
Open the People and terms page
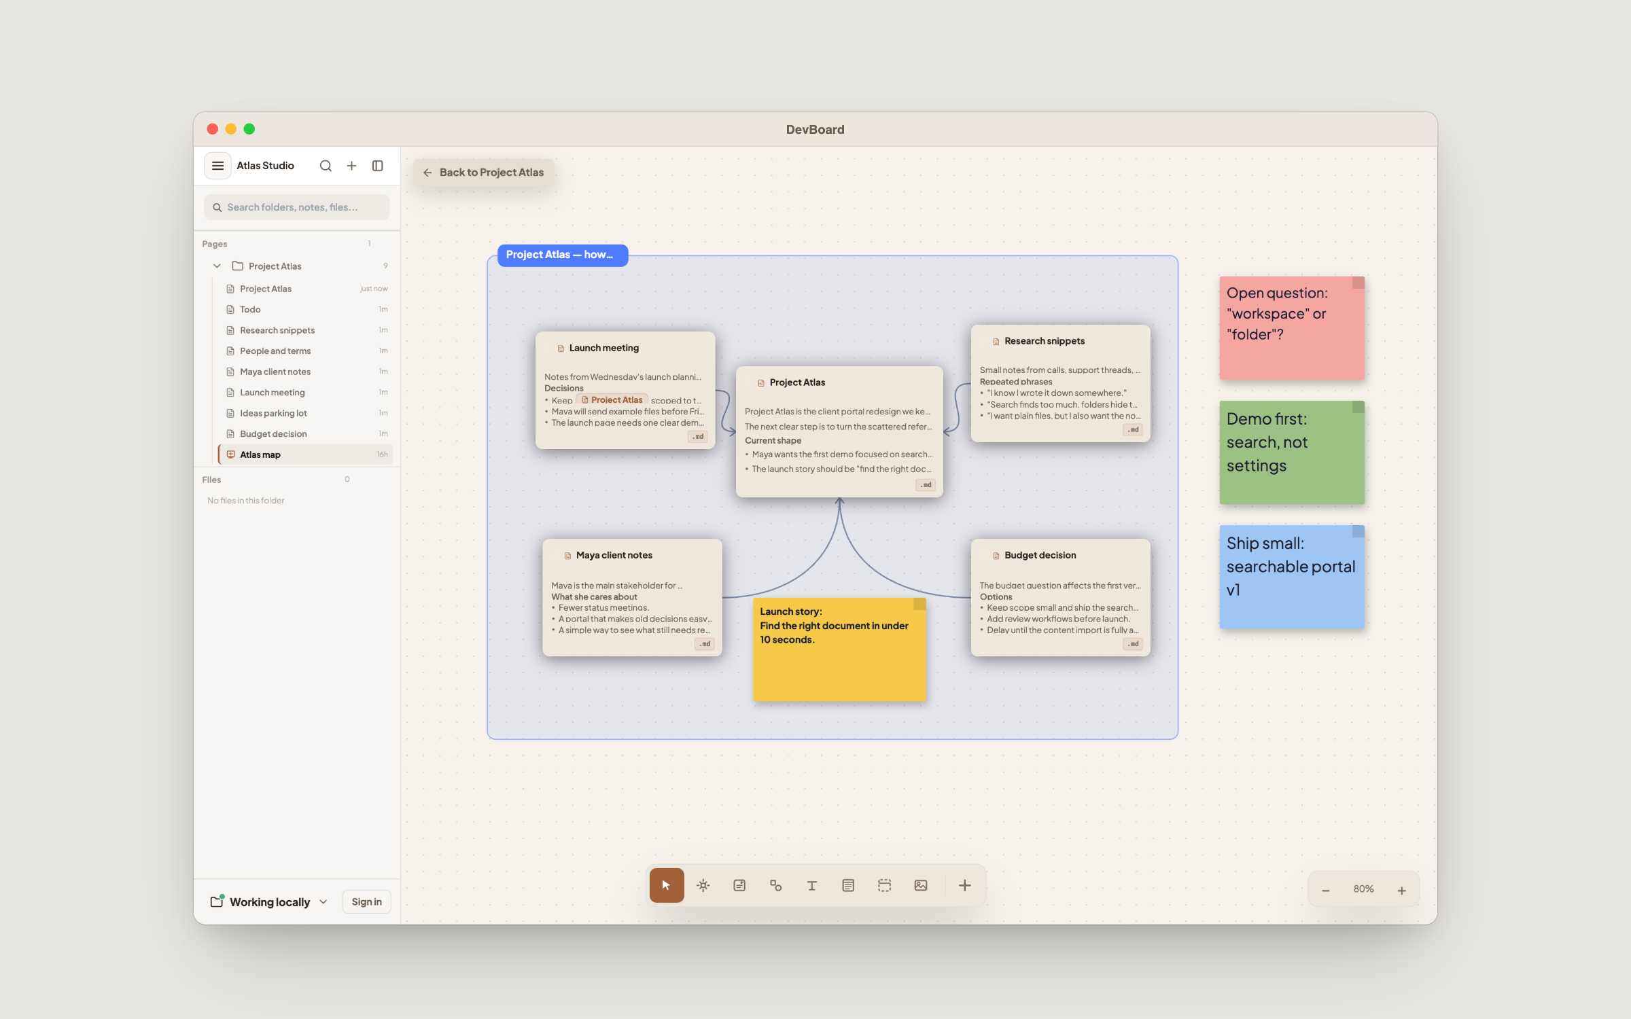pos(305,351)
